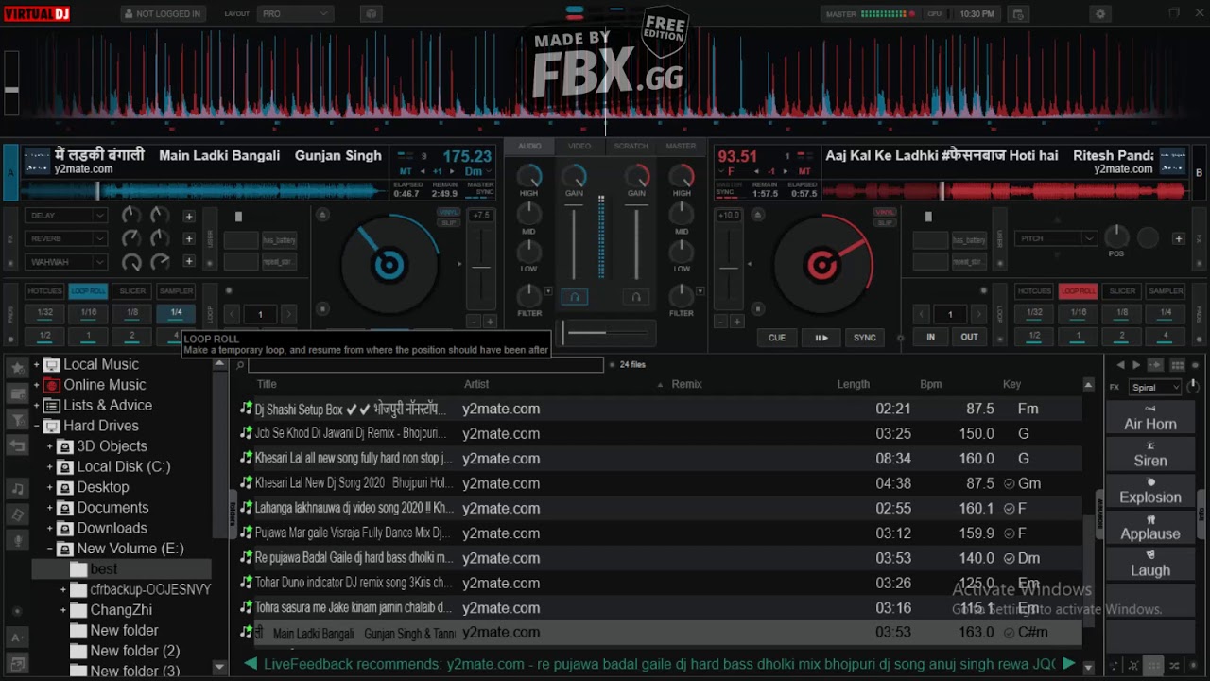Open the DELAY effect dropdown
Screen dimensions: 1210x681
(x=66, y=216)
